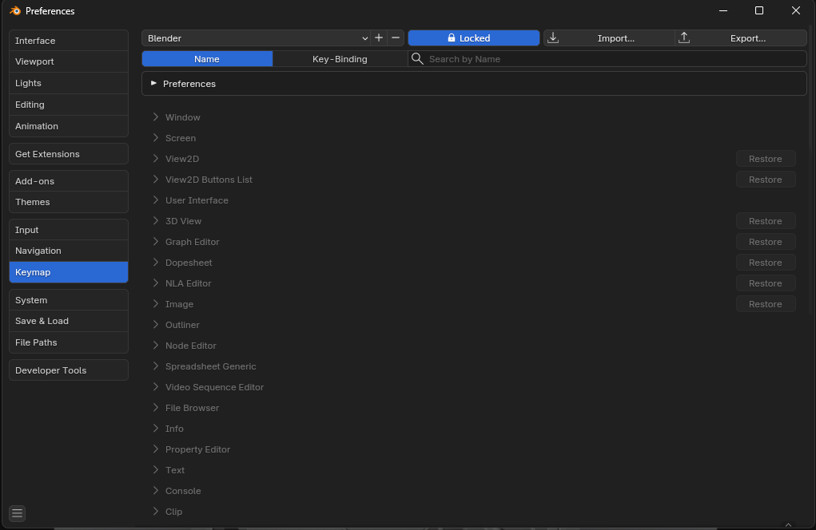Expand the Preferences panel triangle

[x=153, y=83]
